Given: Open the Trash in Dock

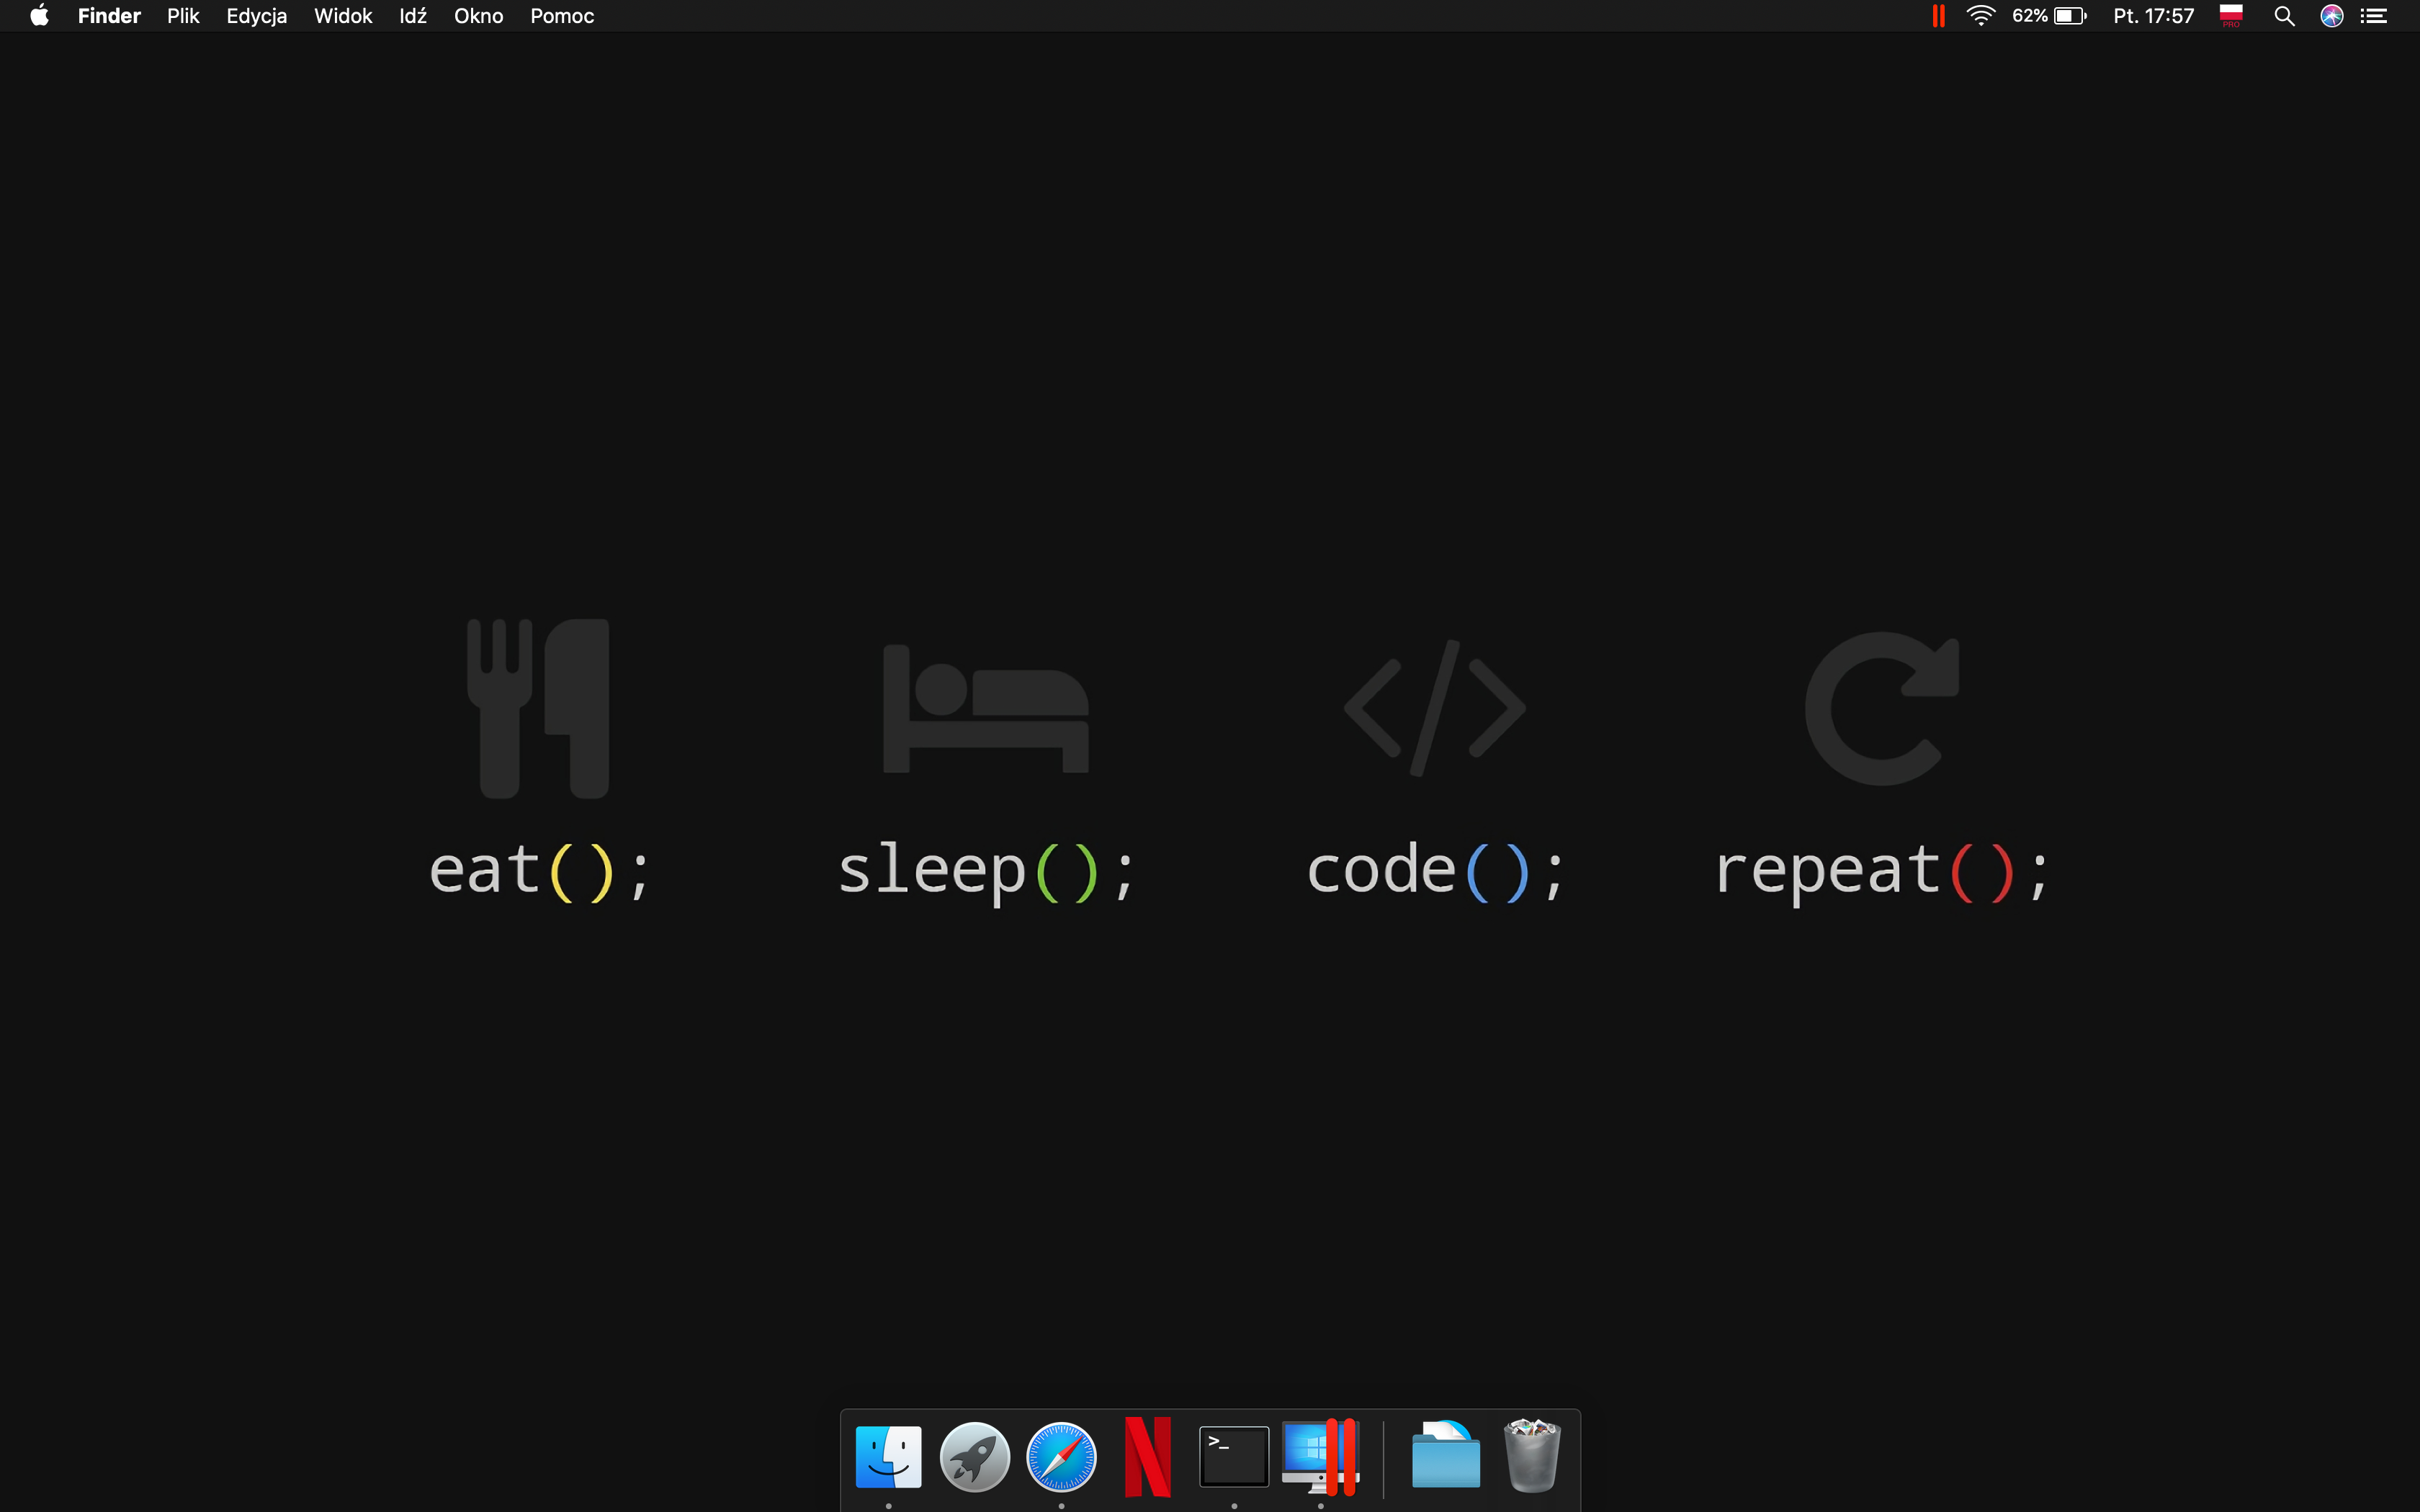Looking at the screenshot, I should coord(1532,1456).
